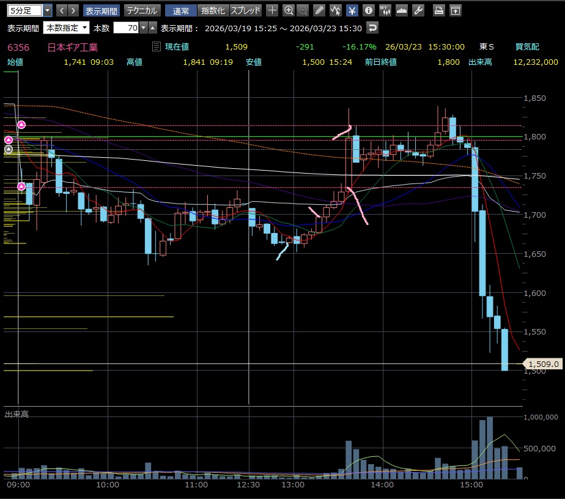Image resolution: width=565 pixels, height=499 pixels.
Task: Toggle the yen price display button
Action: pyautogui.click(x=352, y=10)
